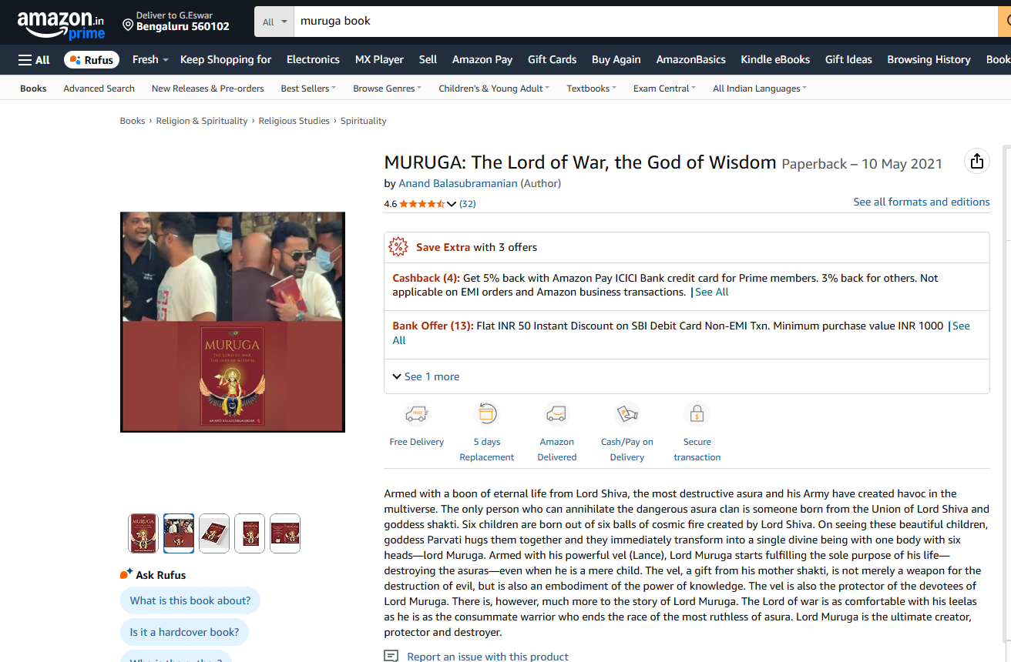This screenshot has width=1011, height=662.
Task: Open Amazon Pay from the nav bar
Action: point(482,59)
